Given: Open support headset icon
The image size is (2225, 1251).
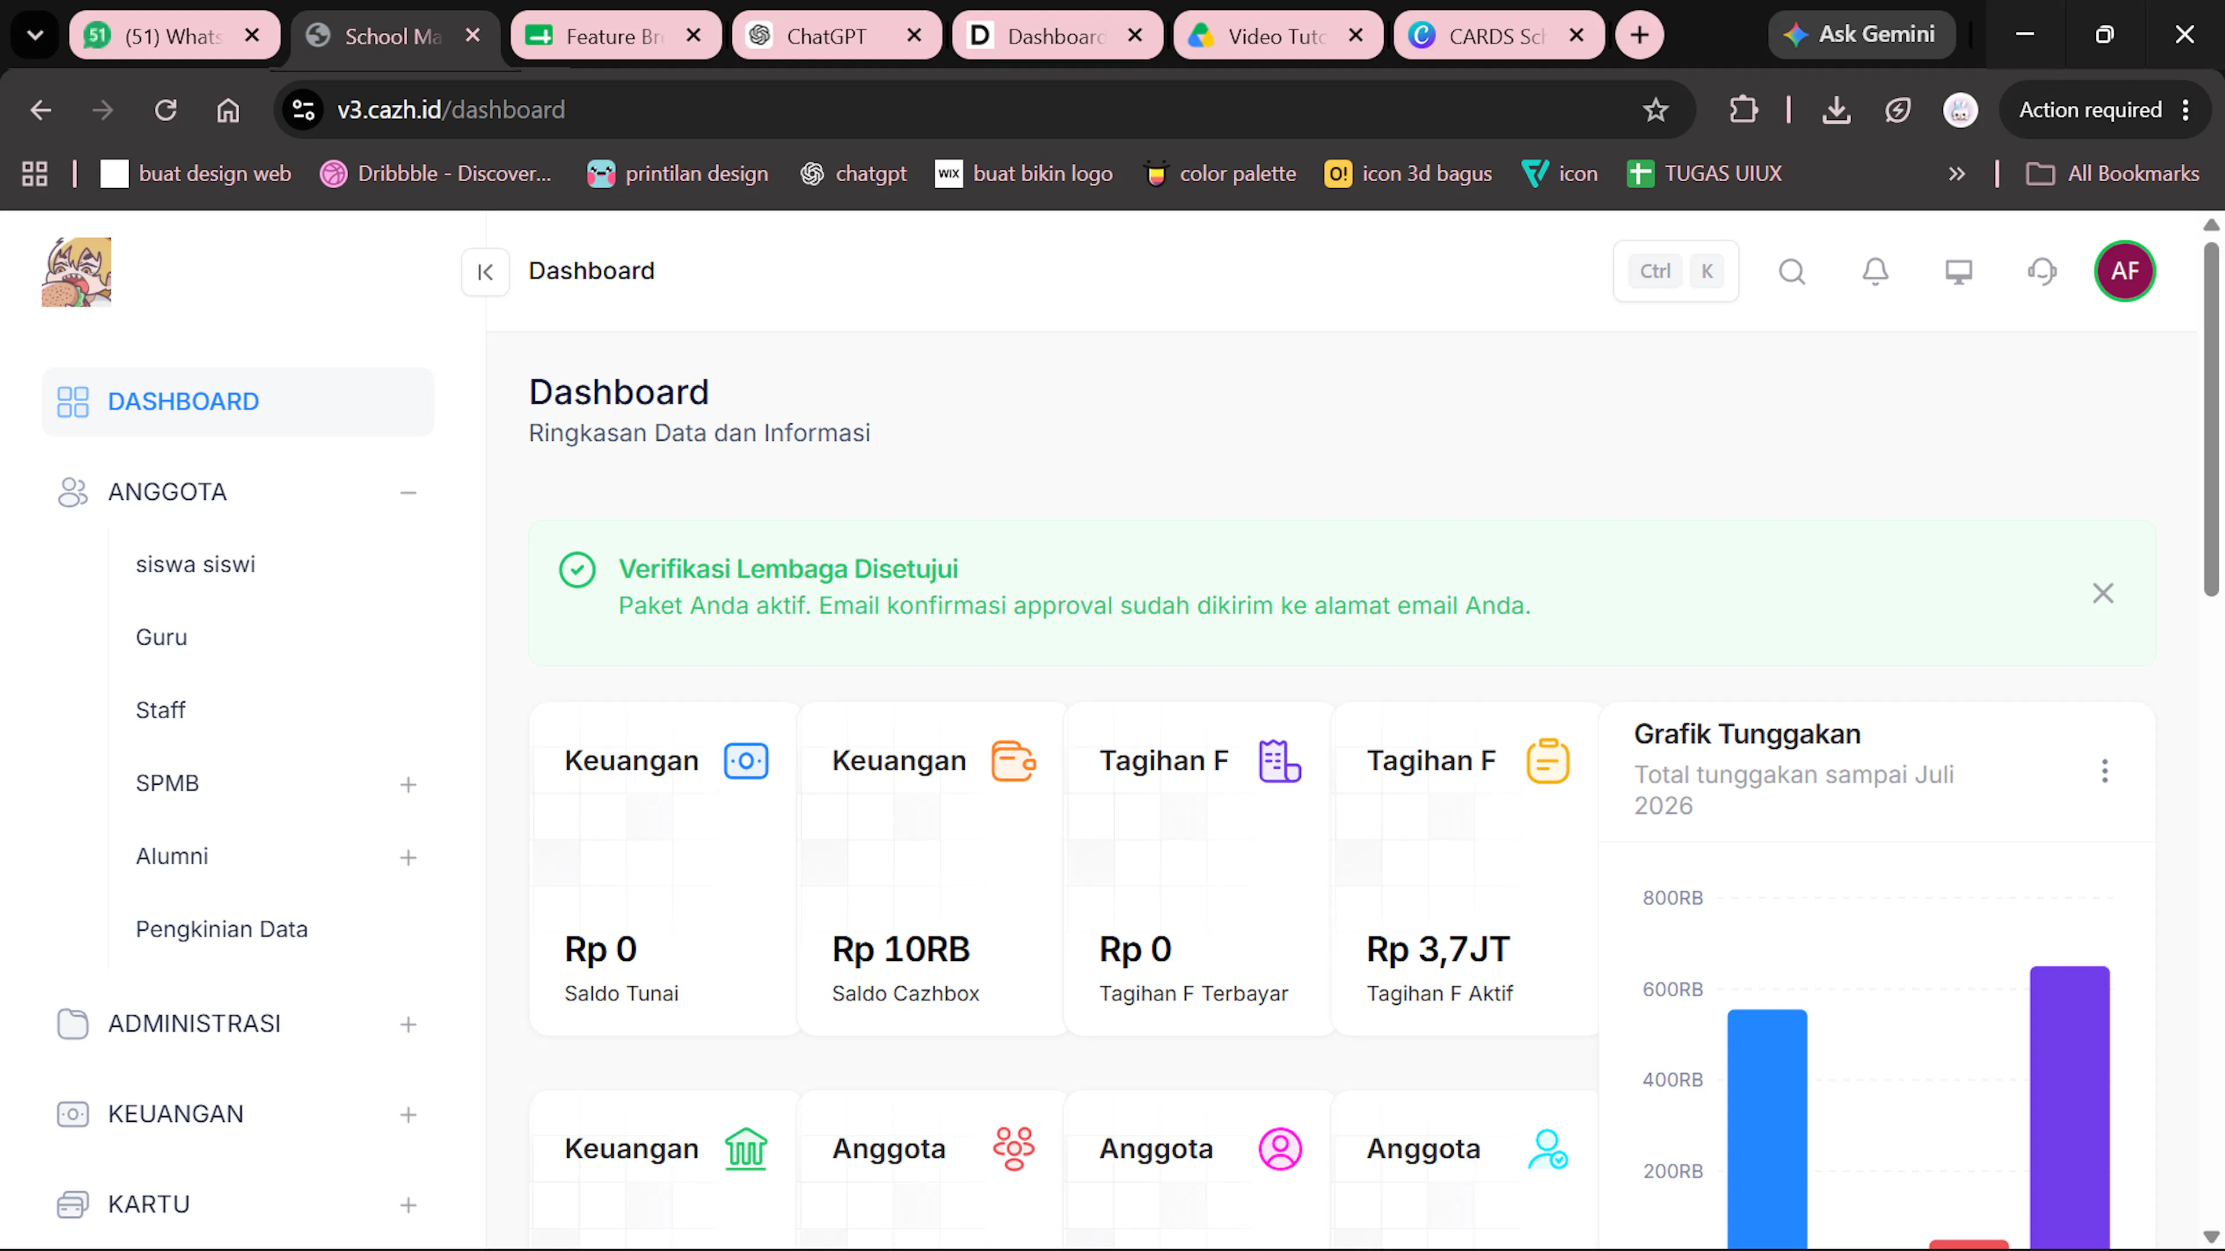Looking at the screenshot, I should click(2042, 272).
